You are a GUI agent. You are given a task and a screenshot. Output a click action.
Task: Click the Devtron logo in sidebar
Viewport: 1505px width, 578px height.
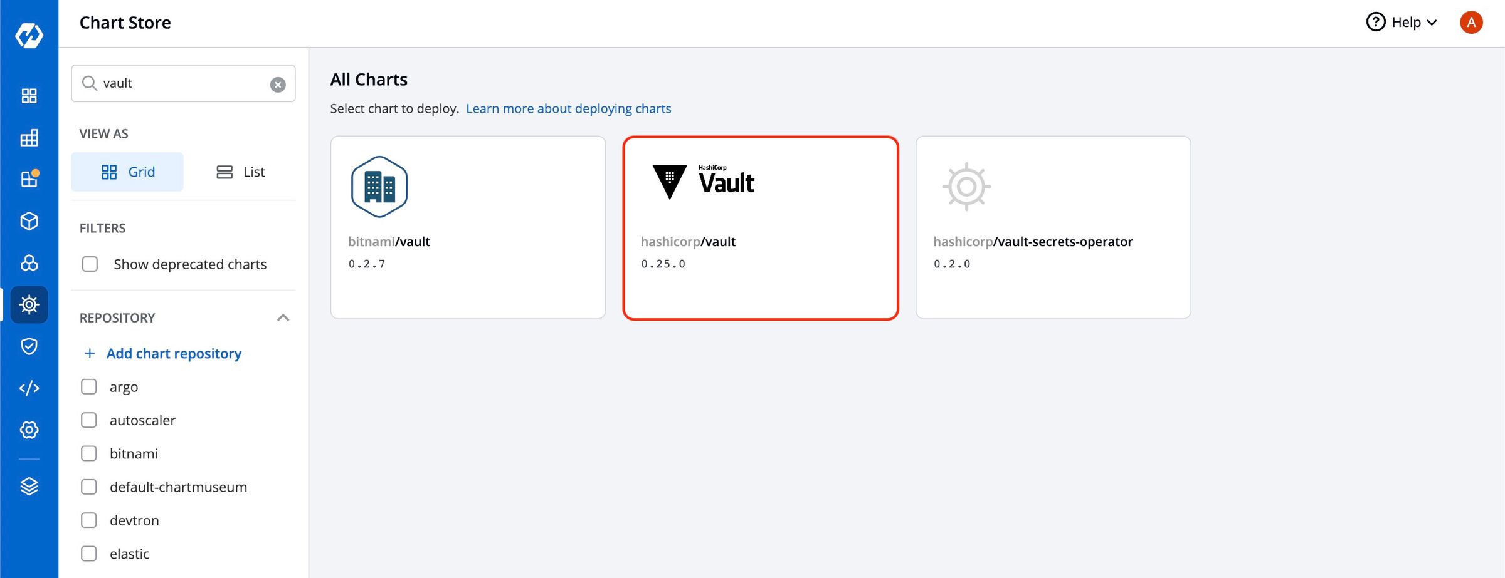point(29,35)
